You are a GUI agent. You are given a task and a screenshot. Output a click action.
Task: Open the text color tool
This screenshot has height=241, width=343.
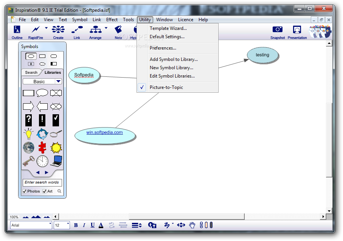pos(101,225)
